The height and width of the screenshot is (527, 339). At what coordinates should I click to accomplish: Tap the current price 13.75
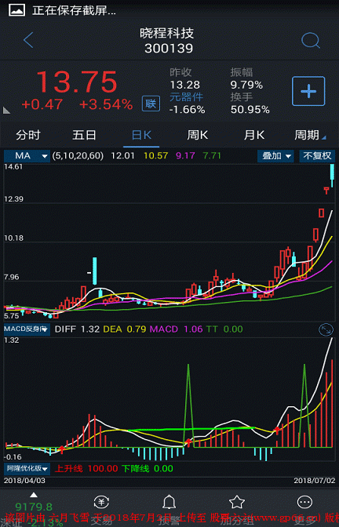[77, 82]
